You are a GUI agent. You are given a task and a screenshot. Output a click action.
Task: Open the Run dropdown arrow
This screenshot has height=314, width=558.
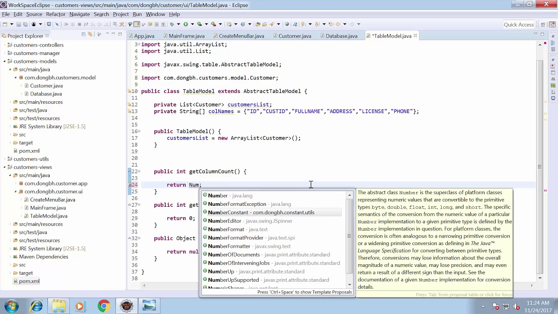coord(192,24)
